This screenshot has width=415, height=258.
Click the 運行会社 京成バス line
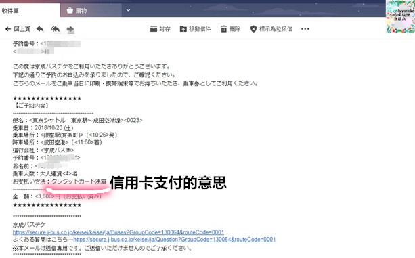43,150
